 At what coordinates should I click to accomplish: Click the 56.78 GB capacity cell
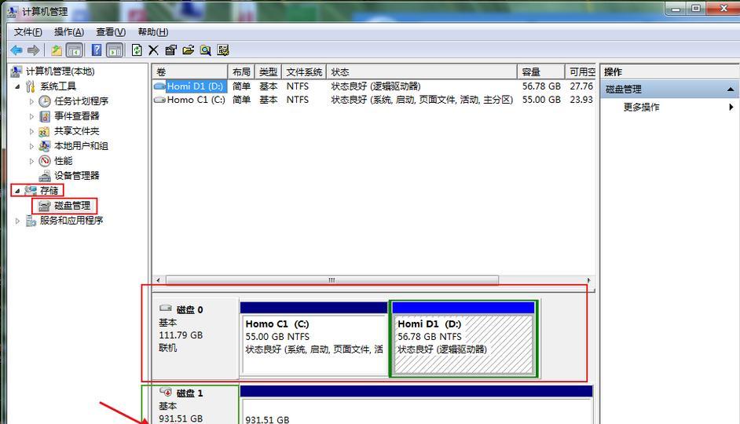coord(541,86)
